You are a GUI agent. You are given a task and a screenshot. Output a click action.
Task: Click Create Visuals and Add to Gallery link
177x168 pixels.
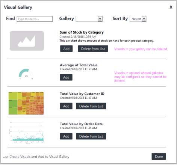click(x=36, y=157)
